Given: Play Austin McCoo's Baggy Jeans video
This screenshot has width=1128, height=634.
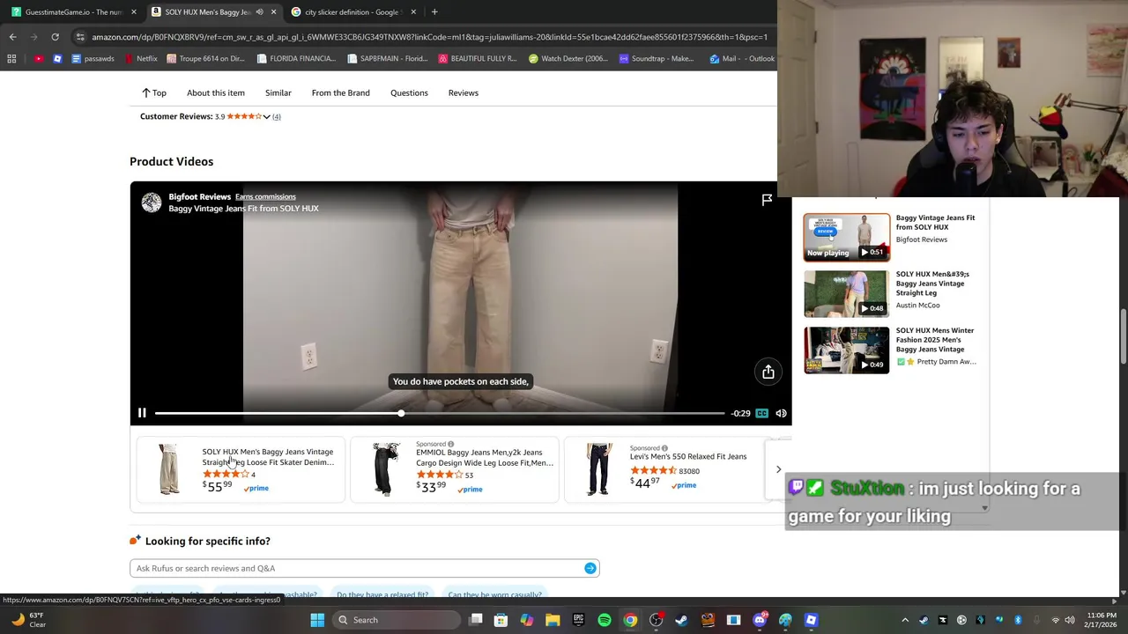Looking at the screenshot, I should coord(846,293).
